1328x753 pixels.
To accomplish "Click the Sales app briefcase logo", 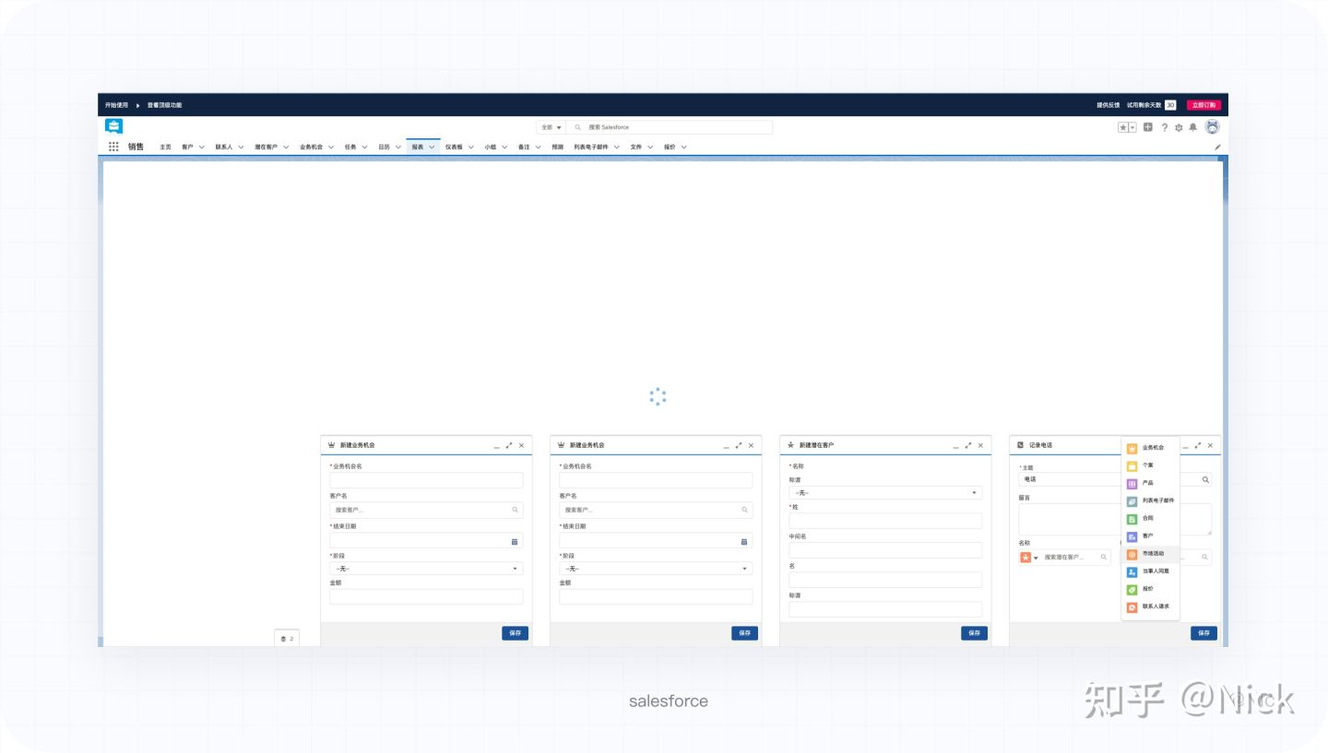I will [113, 127].
